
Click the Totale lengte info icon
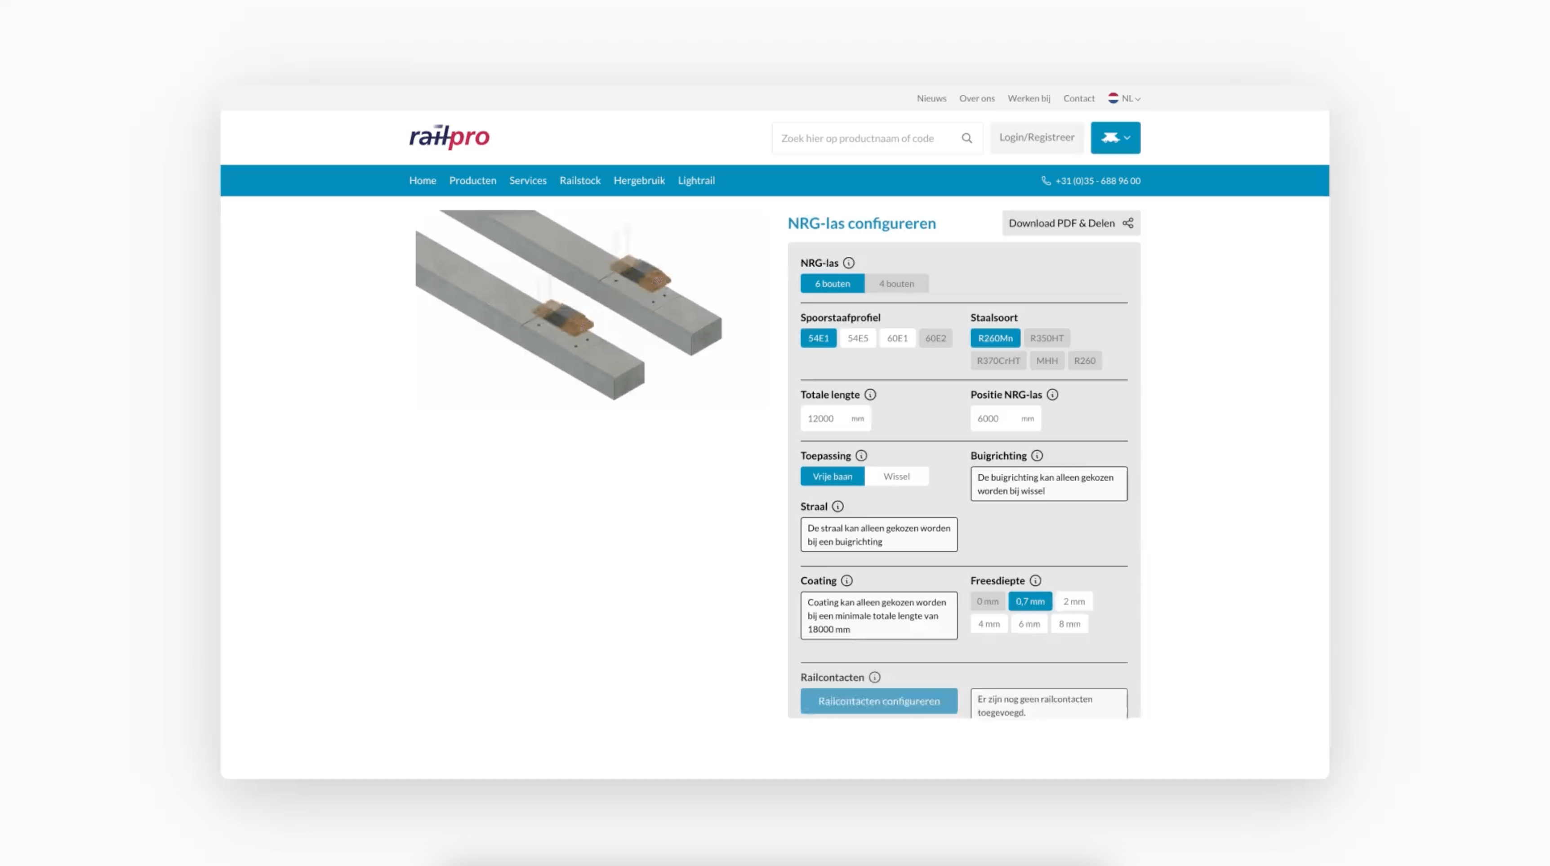[x=870, y=395]
